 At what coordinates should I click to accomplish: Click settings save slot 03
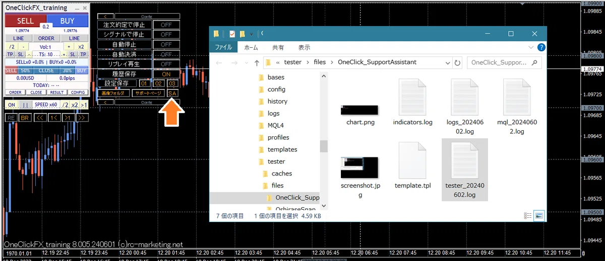pos(172,83)
